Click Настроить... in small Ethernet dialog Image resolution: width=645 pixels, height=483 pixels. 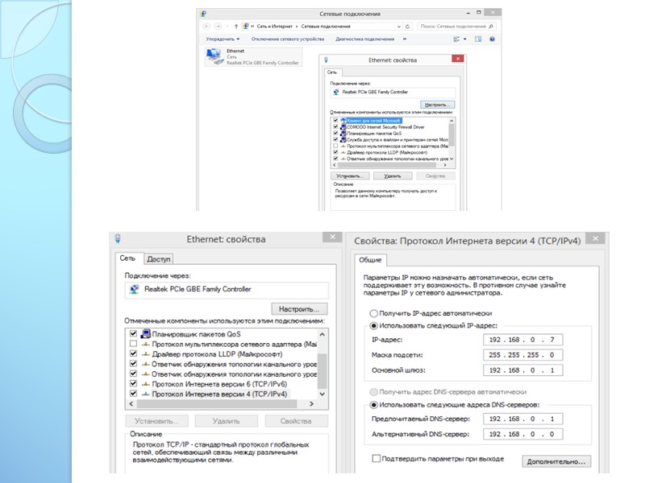point(437,105)
